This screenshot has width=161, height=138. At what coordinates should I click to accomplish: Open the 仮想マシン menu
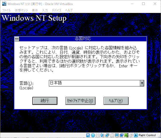click(x=21, y=10)
